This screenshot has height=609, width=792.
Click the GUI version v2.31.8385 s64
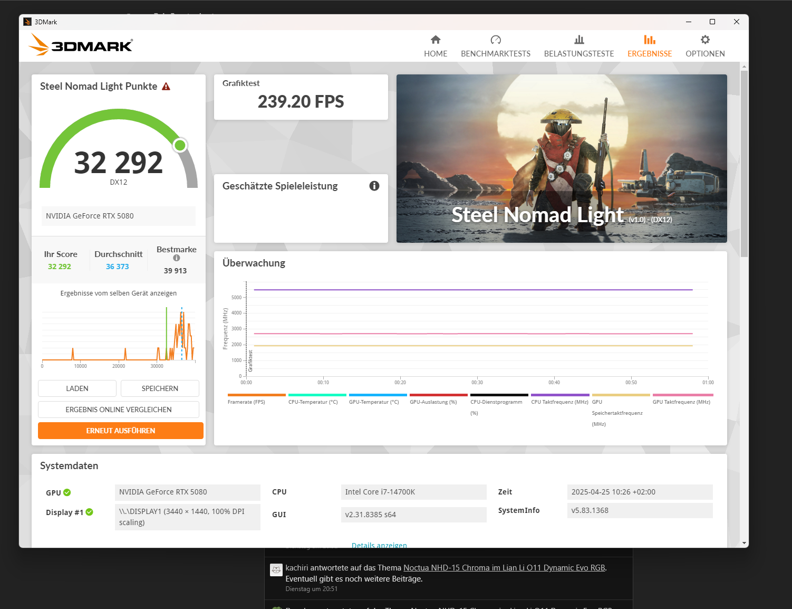point(413,515)
